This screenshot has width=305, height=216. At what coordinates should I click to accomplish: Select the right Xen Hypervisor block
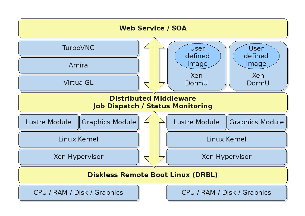[226, 157]
